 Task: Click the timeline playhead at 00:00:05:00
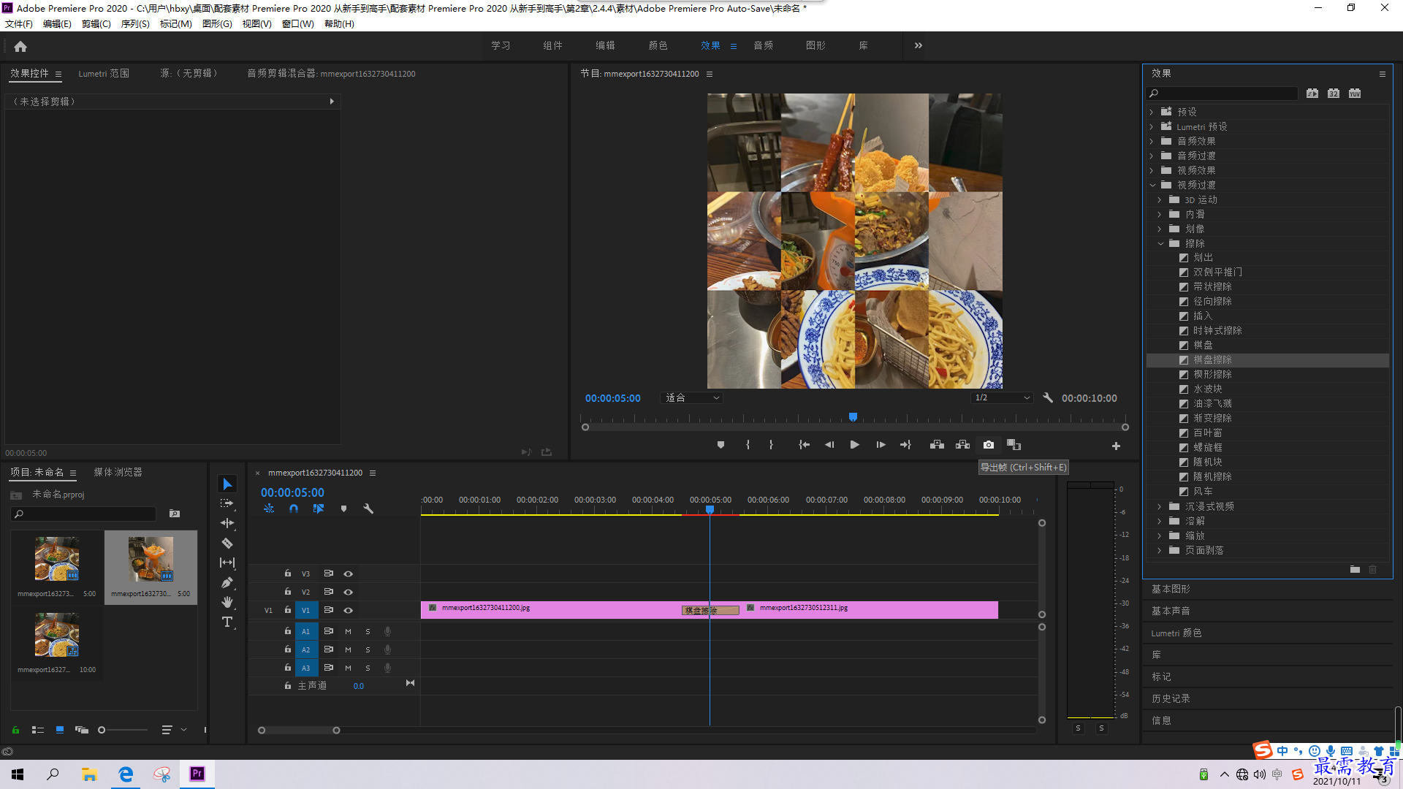[710, 509]
